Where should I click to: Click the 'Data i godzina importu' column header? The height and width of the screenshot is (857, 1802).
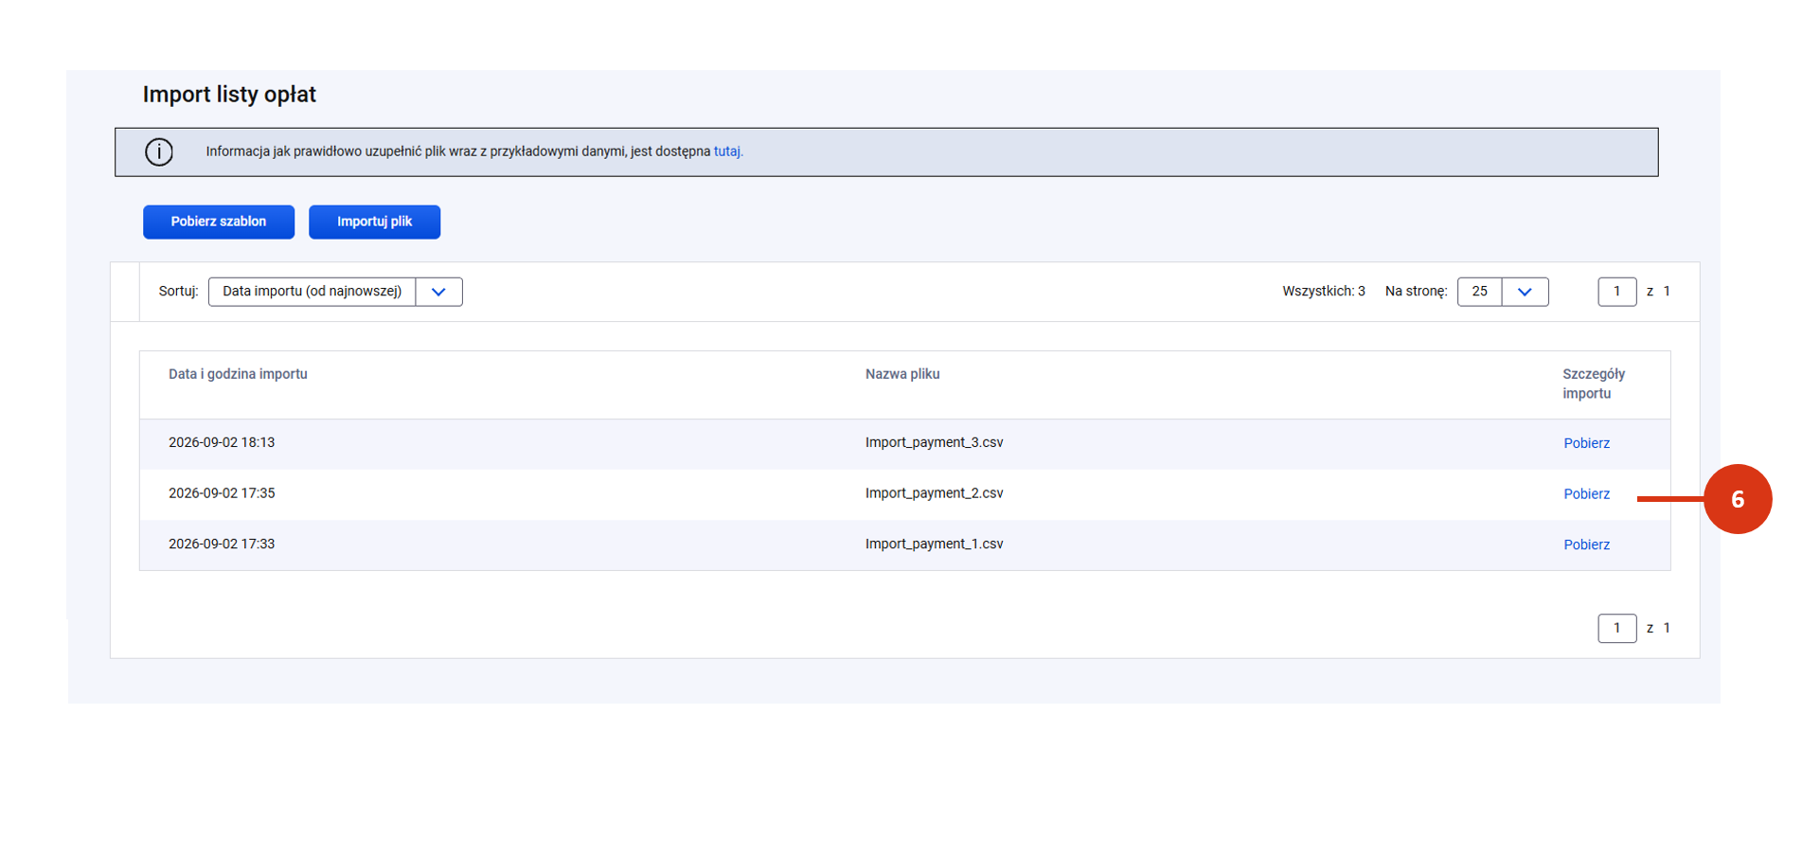(x=238, y=374)
